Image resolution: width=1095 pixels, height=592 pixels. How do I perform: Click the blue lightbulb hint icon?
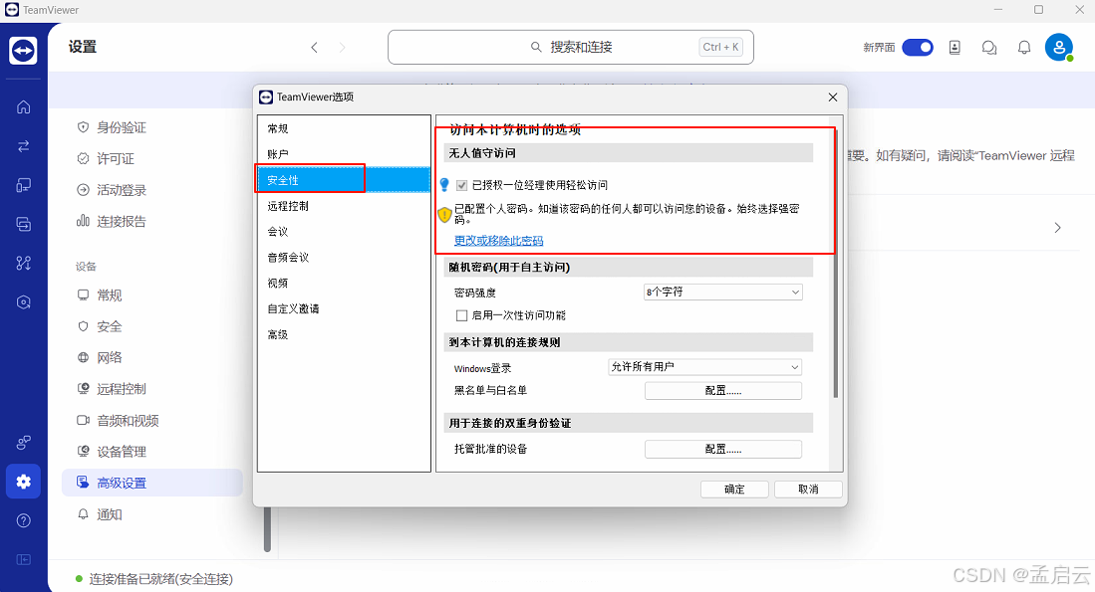tap(444, 185)
